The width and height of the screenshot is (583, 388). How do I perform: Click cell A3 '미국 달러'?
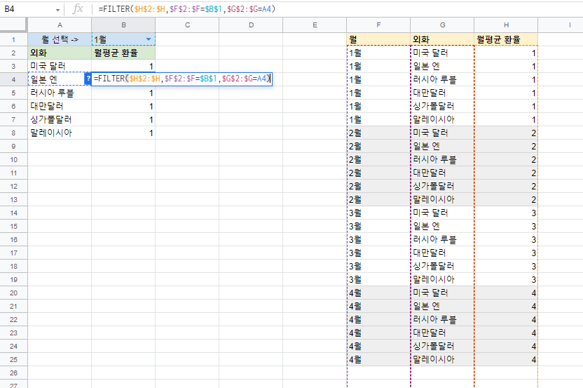coord(60,66)
